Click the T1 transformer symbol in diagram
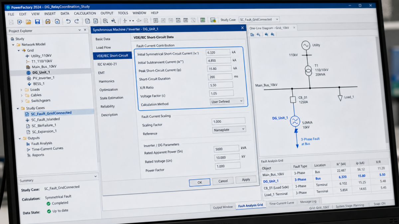 [309, 70]
